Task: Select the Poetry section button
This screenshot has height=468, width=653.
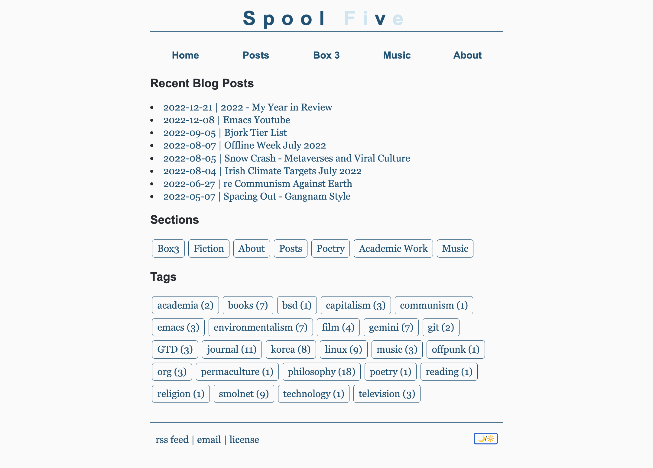Action: tap(330, 248)
